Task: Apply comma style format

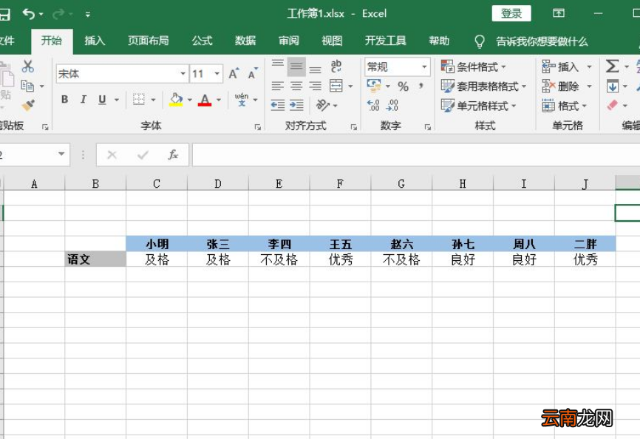Action: click(421, 86)
